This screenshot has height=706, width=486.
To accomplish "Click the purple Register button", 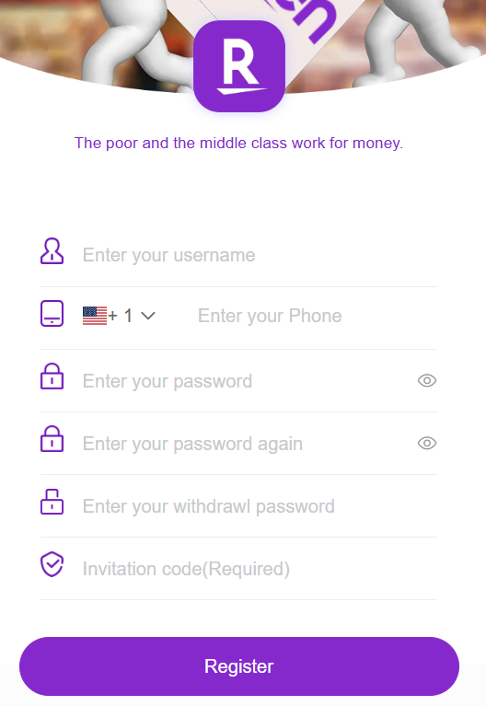I will point(239,666).
